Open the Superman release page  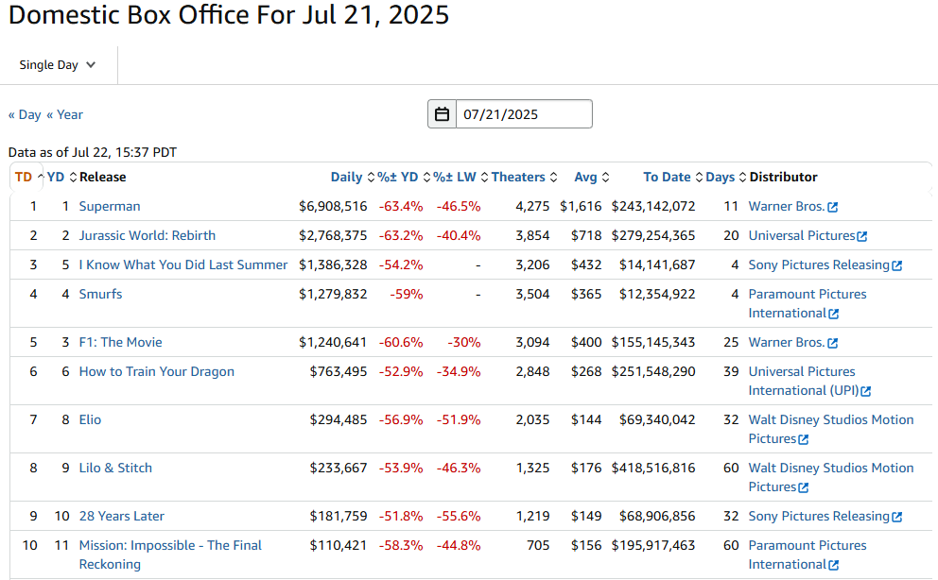(110, 206)
